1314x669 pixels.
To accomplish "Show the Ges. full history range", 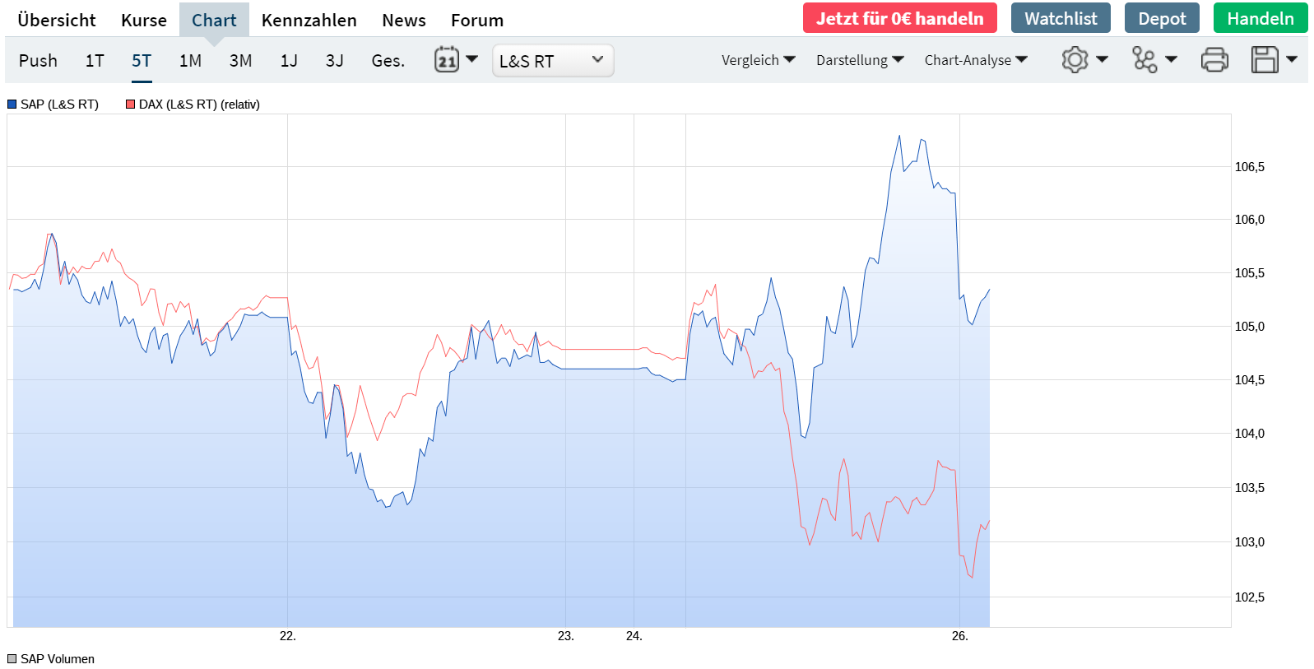I will 388,61.
